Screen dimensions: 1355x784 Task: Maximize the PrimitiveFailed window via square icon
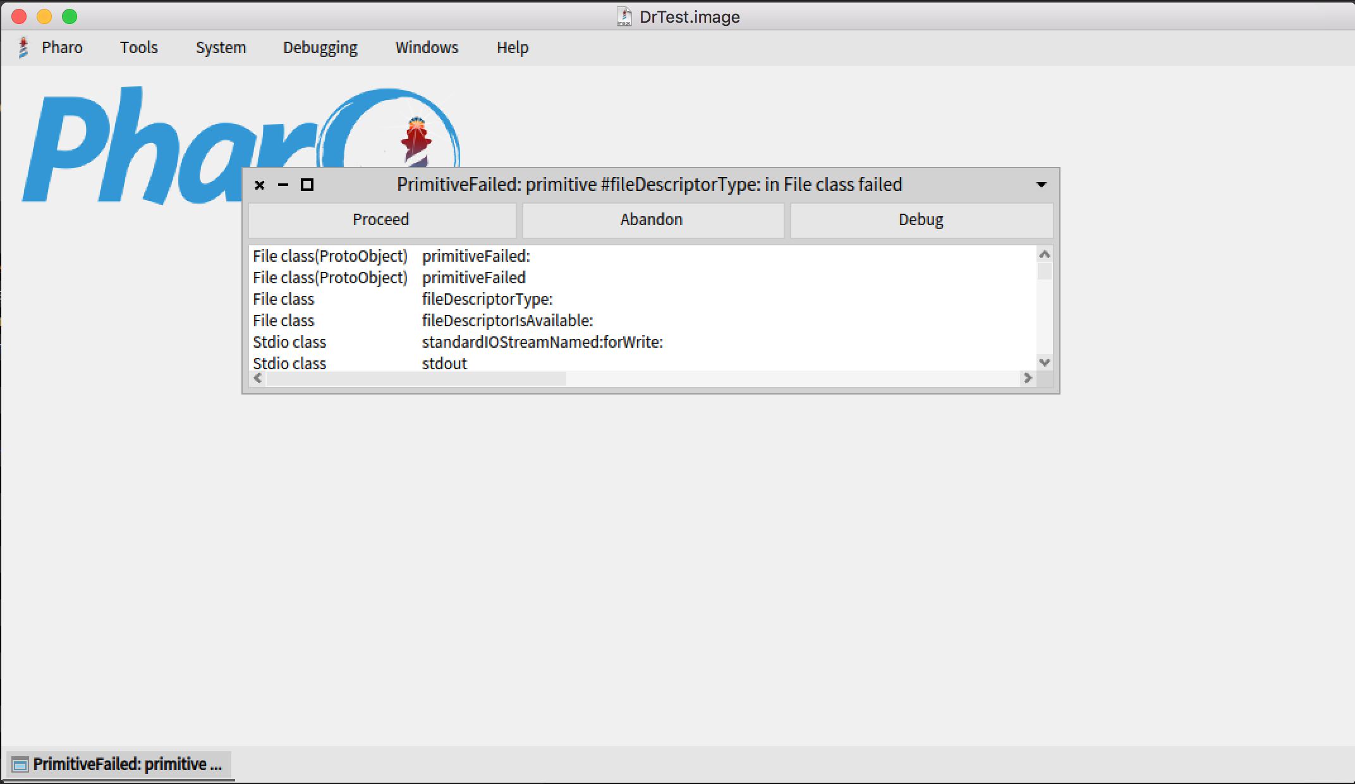(307, 185)
